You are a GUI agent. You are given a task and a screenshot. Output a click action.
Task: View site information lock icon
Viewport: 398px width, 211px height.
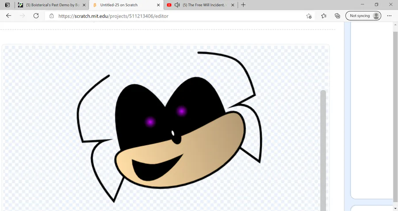52,16
